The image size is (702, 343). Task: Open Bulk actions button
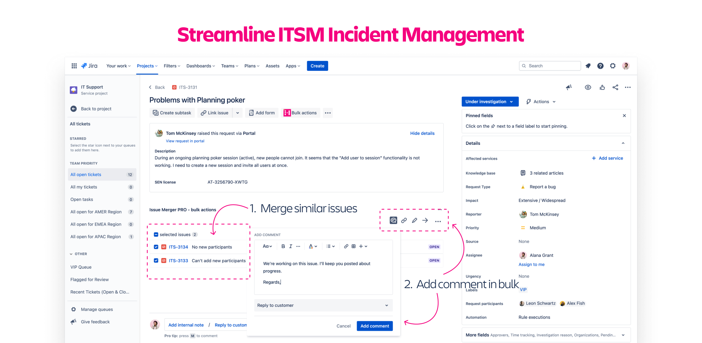tap(300, 113)
